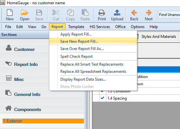Open the HG Services menu
The width and height of the screenshot is (180, 129).
pos(100,27)
